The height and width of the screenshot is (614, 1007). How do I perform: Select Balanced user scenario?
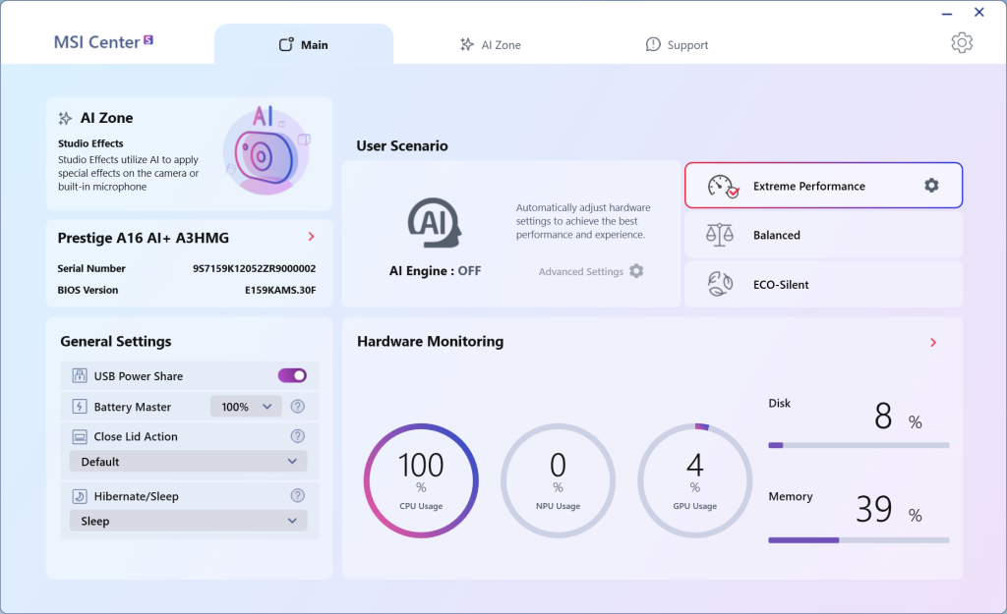click(x=823, y=235)
